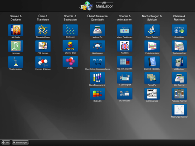Click Üben&Trainieren Quantitativ heading
The width and height of the screenshot is (195, 146).
[97, 18]
